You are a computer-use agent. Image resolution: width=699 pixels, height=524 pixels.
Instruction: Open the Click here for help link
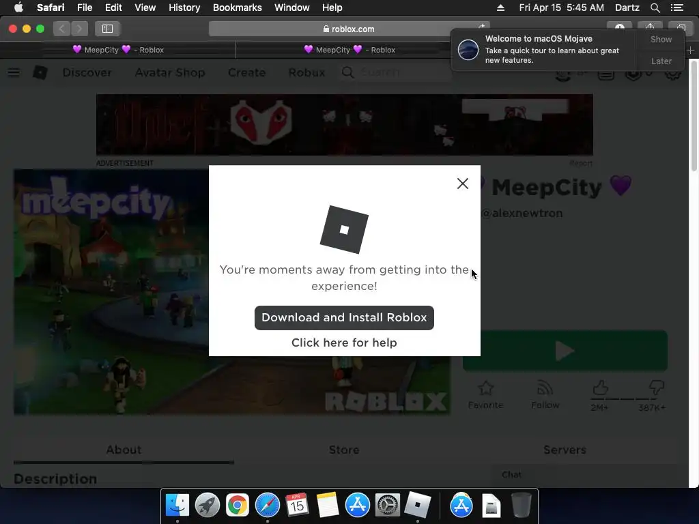[344, 343]
